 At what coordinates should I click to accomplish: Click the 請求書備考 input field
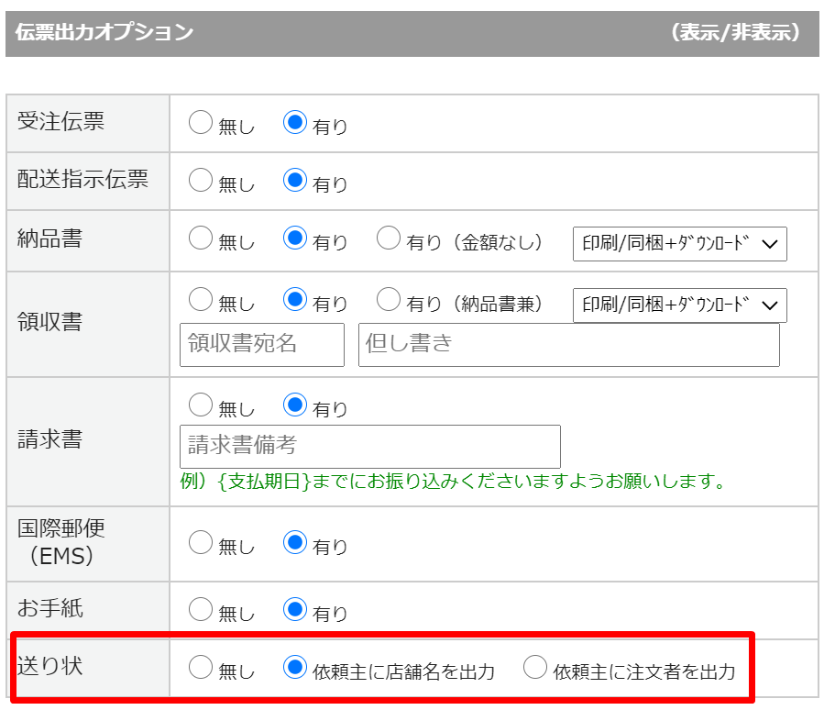(x=369, y=447)
